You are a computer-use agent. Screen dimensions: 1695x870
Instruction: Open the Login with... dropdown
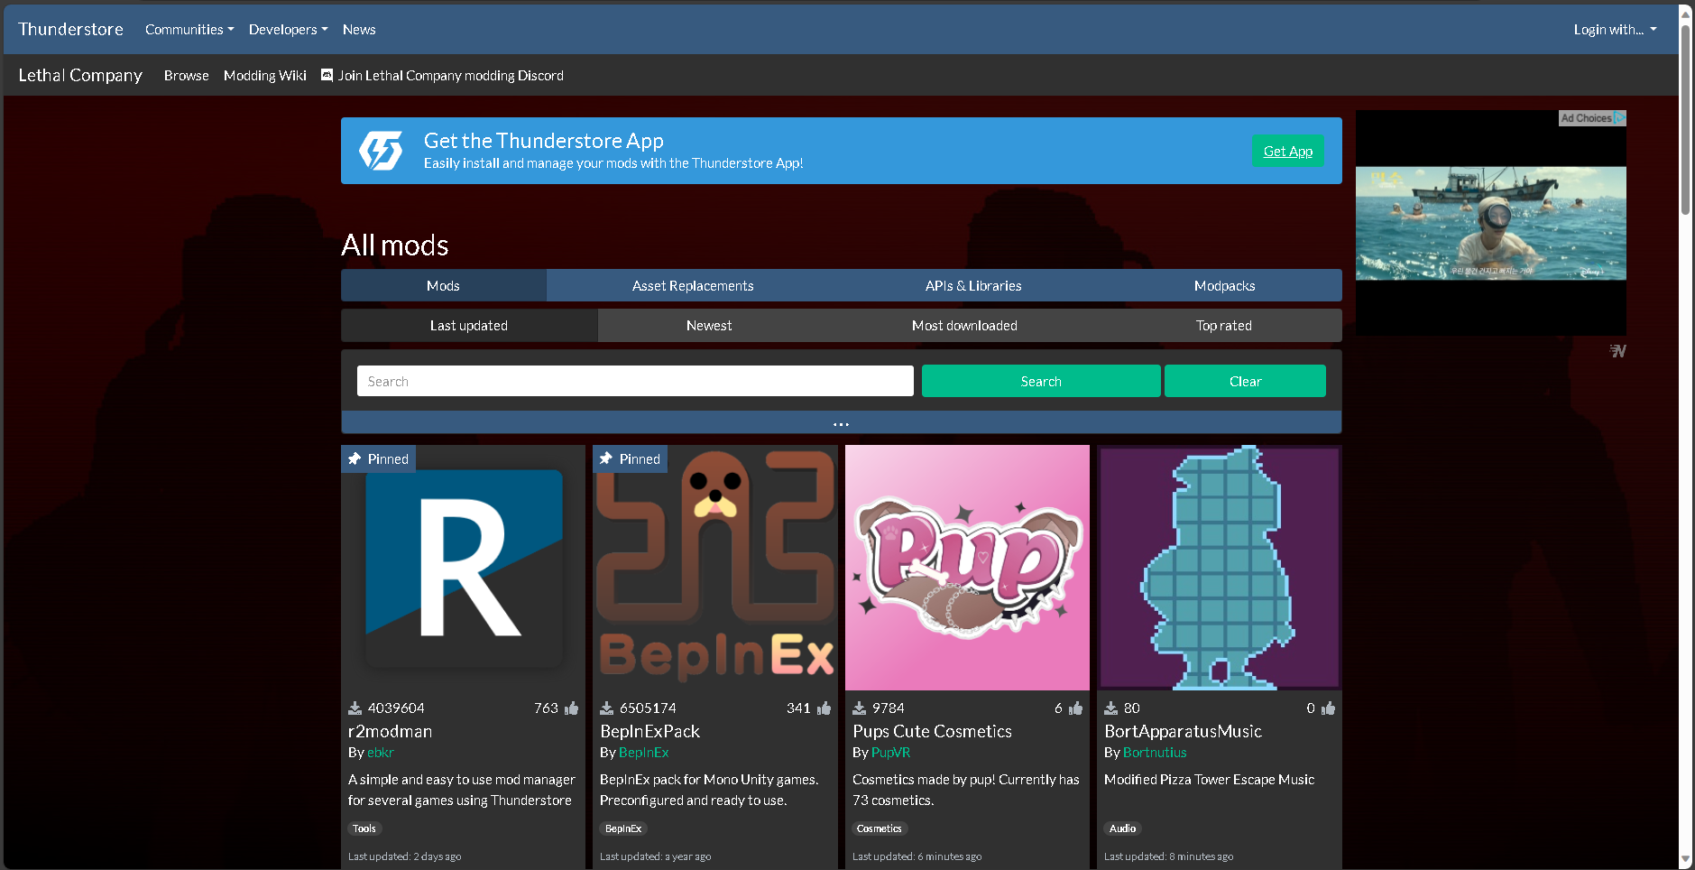(x=1615, y=30)
